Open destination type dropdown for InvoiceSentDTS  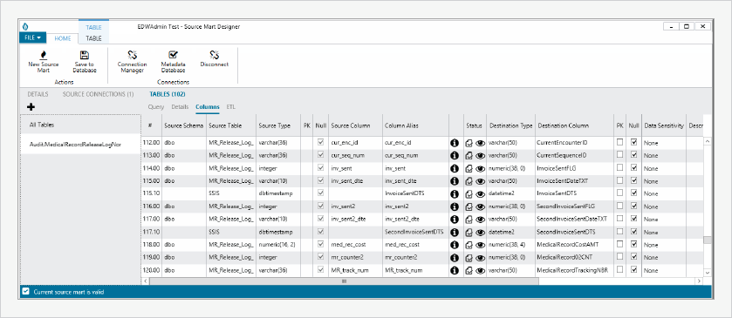click(510, 193)
